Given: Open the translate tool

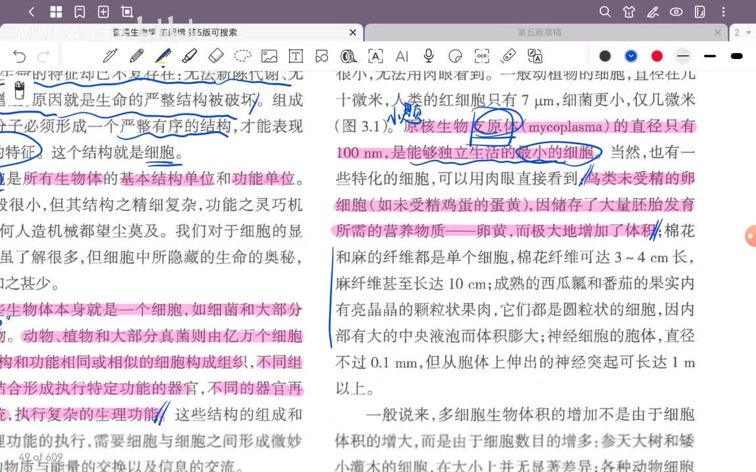Looking at the screenshot, I should 534,56.
